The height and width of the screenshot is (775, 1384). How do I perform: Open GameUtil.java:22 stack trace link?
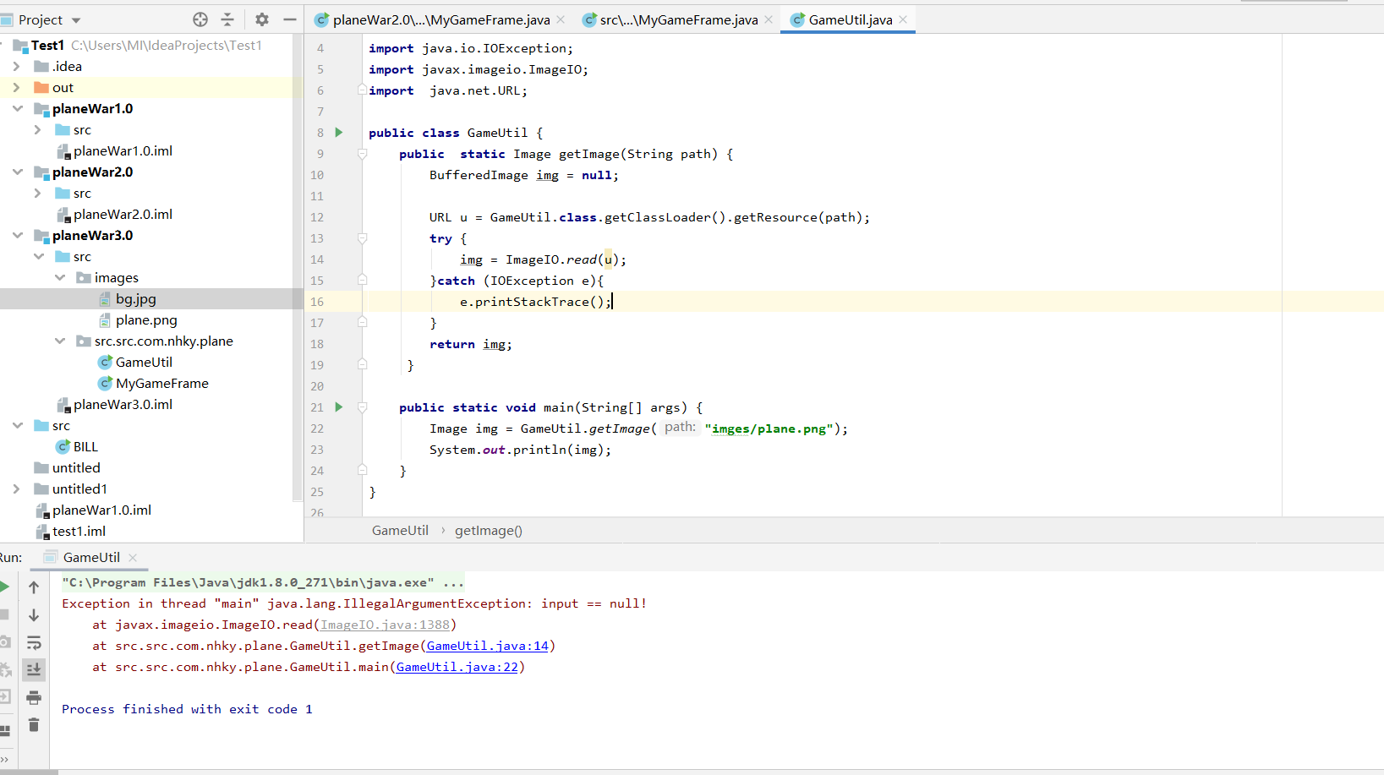457,668
